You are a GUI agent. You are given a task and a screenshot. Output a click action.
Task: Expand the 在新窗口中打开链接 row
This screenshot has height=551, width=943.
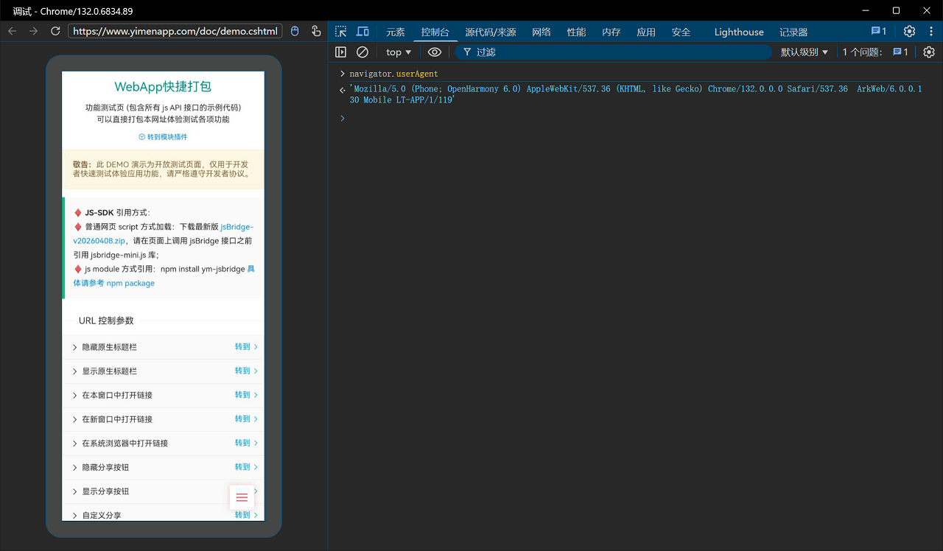[x=163, y=419]
